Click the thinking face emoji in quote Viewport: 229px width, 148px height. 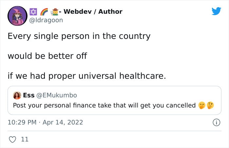pyautogui.click(x=210, y=106)
